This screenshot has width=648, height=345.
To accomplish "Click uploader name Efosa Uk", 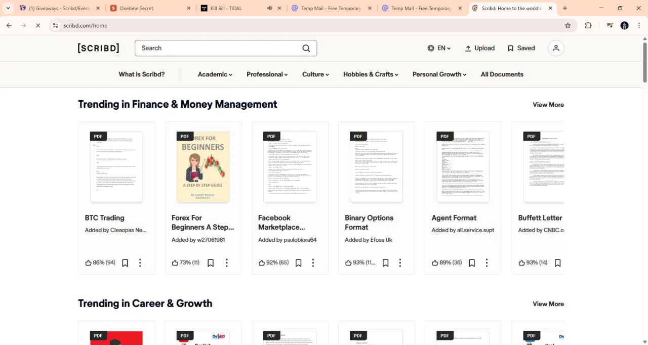I will (381, 240).
